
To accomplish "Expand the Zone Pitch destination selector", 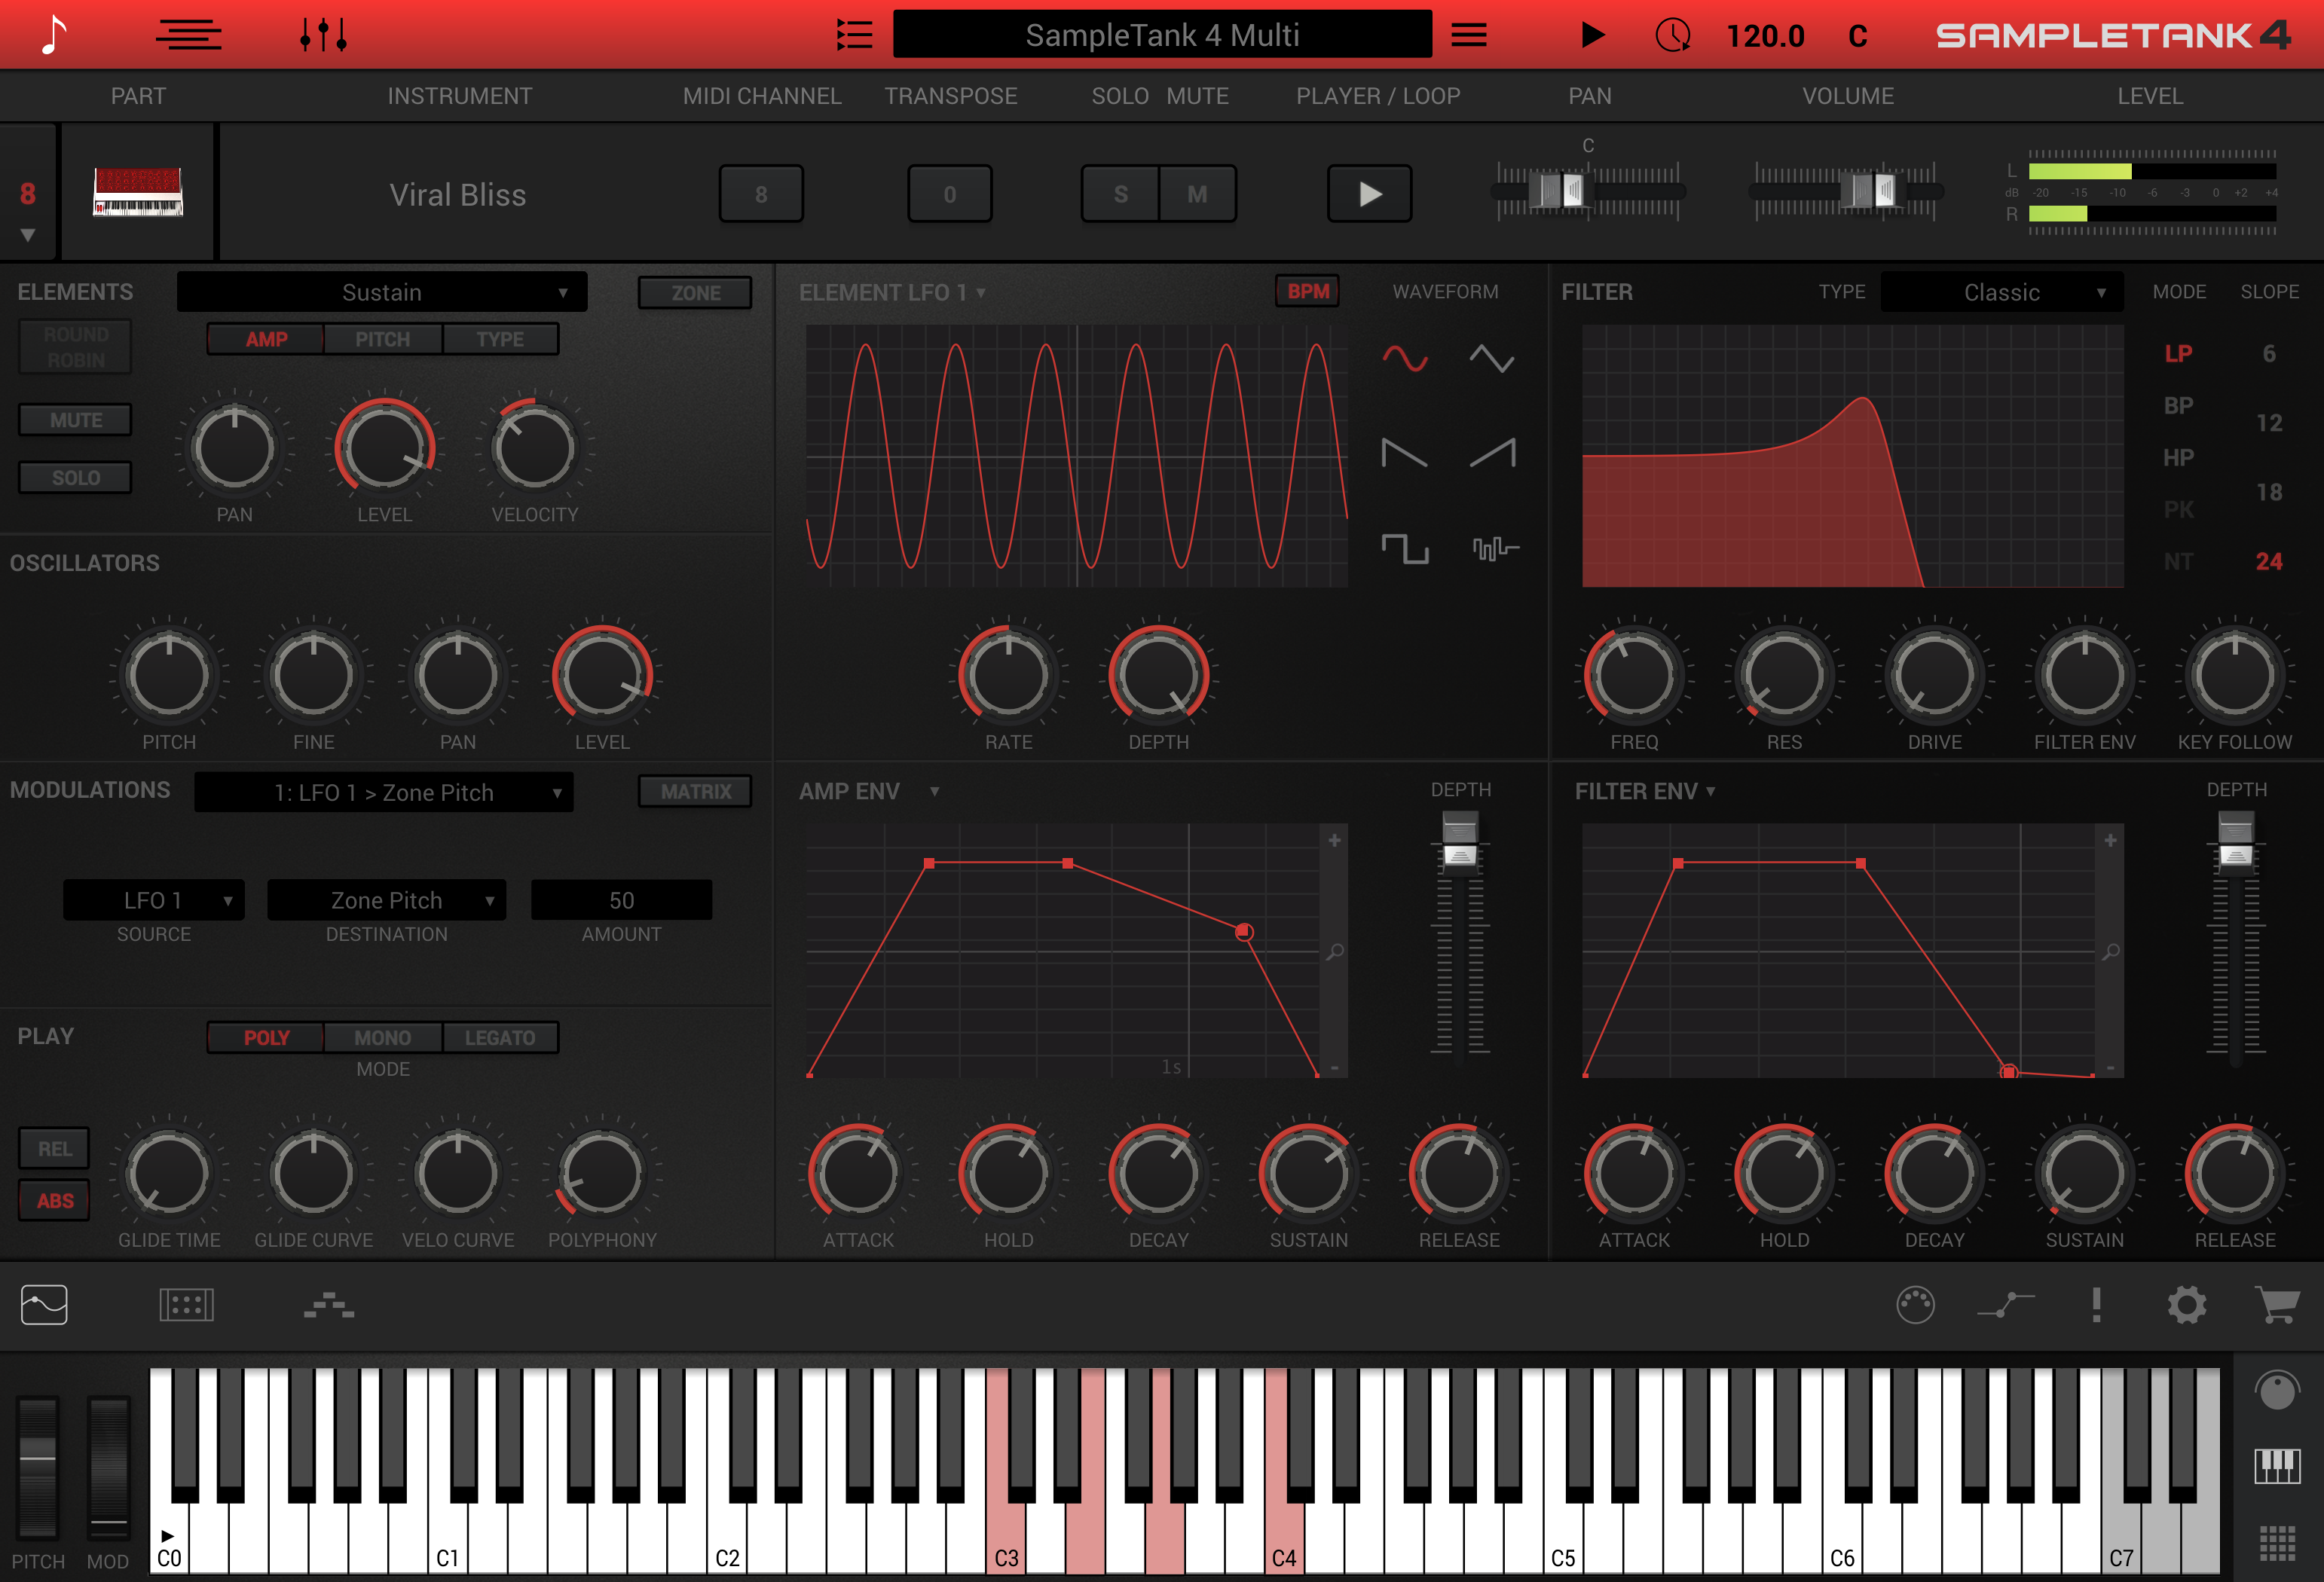I will 386,900.
